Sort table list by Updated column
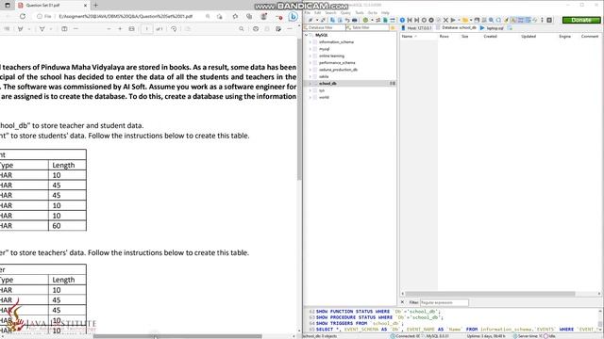The width and height of the screenshot is (604, 339). click(528, 36)
